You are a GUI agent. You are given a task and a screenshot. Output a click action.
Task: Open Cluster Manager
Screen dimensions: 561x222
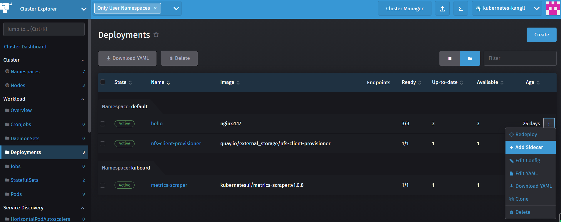point(404,9)
